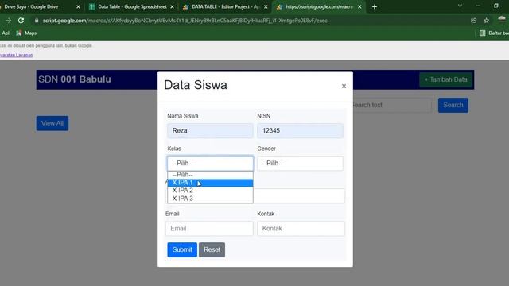The height and width of the screenshot is (286, 509).
Task: Open a new browser tab
Action: pyautogui.click(x=375, y=6)
